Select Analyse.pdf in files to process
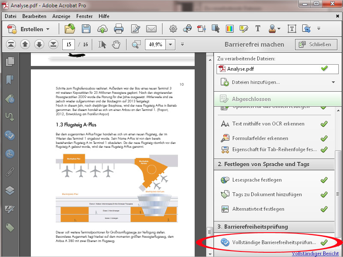The height and width of the screenshot is (257, 343). [x=277, y=69]
